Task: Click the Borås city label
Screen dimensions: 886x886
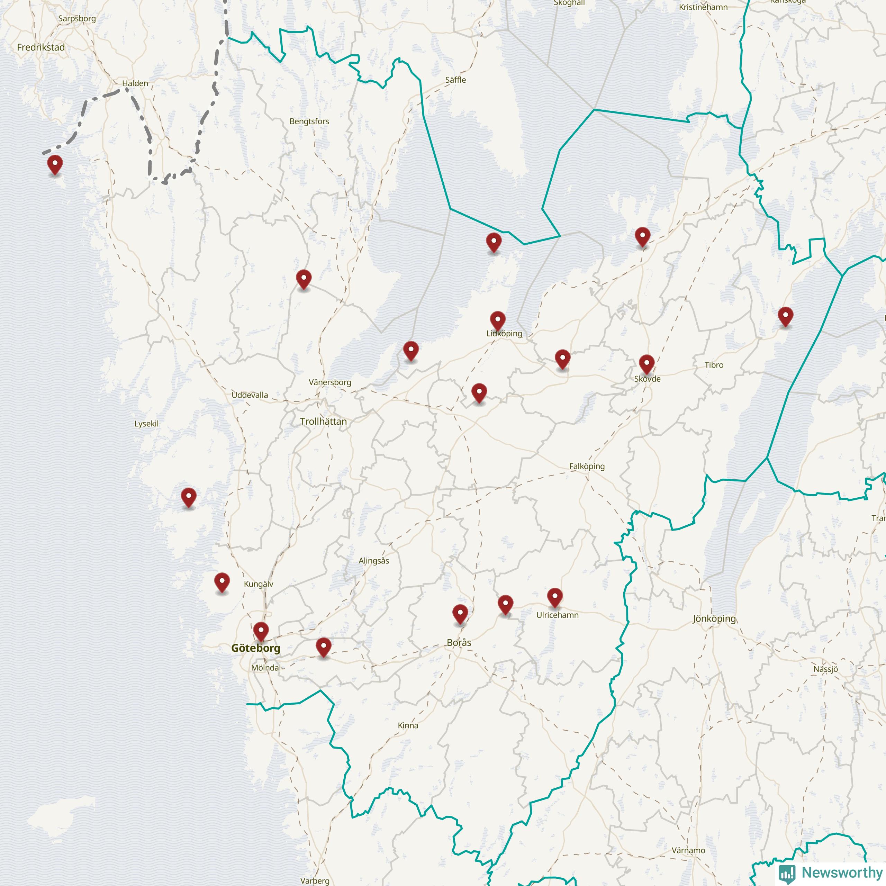Action: click(x=459, y=642)
